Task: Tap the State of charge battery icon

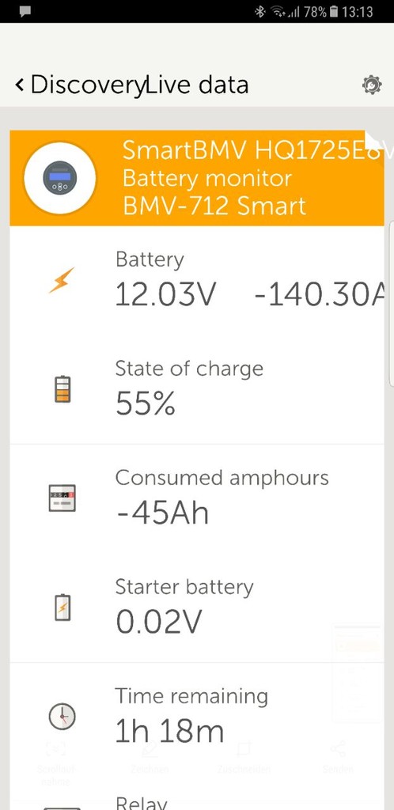Action: pos(63,389)
